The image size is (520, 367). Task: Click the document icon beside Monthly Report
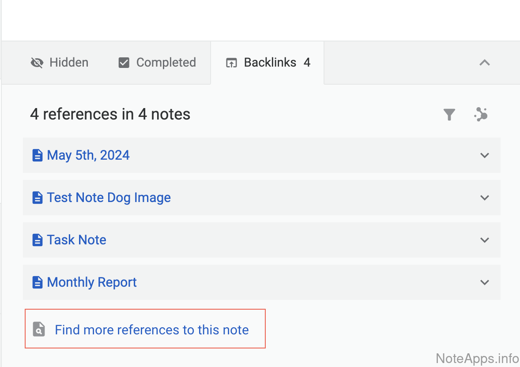(x=38, y=282)
